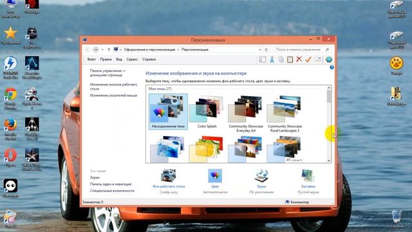Click the Персонализация breadcrumb in address bar

tap(194, 50)
